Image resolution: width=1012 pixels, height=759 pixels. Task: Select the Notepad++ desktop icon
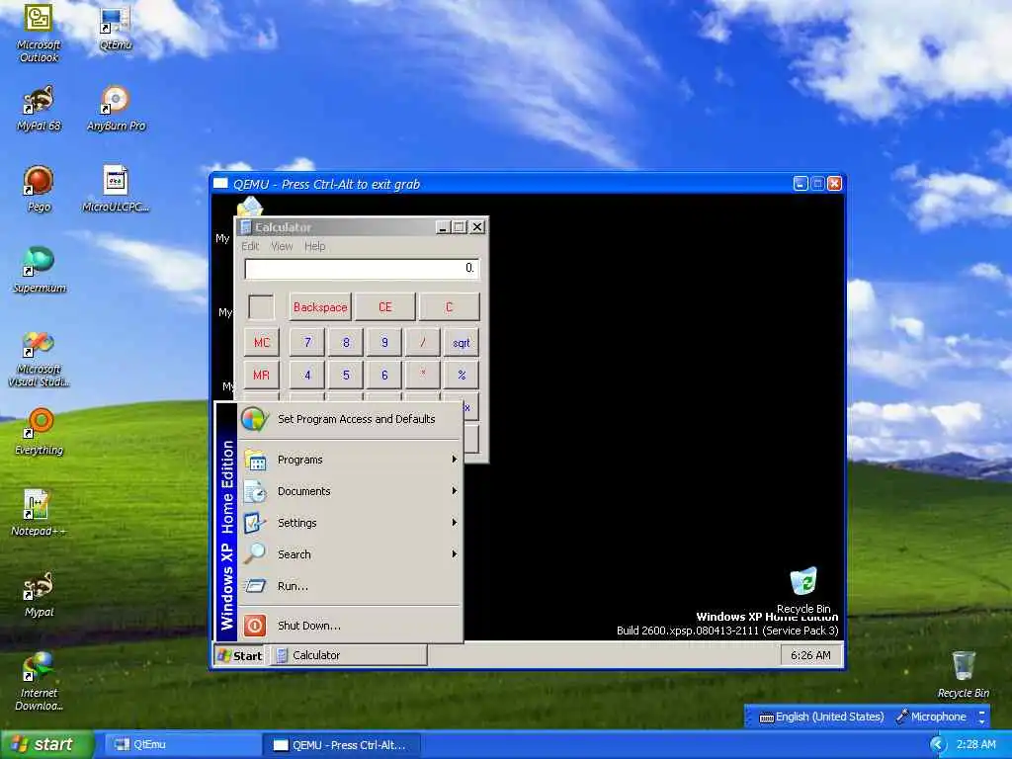click(x=39, y=513)
